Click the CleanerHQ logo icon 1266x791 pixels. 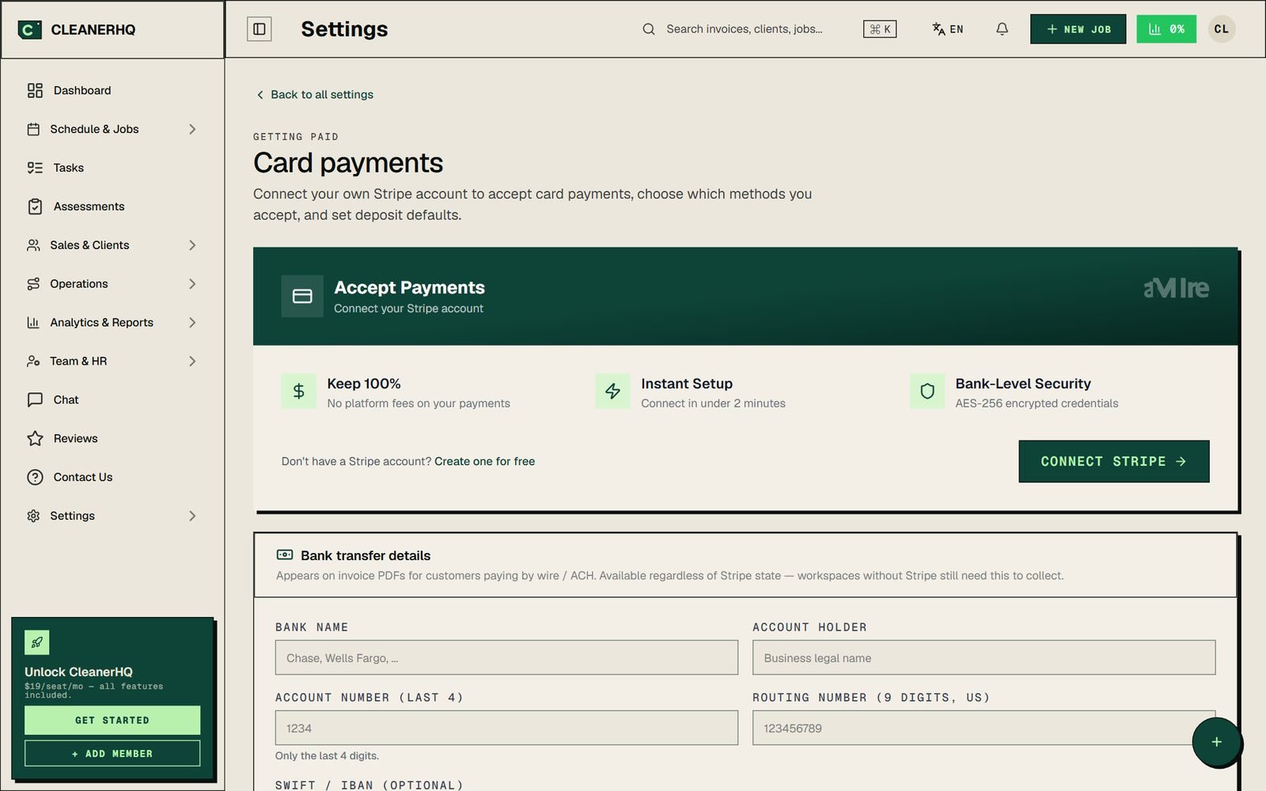tap(29, 29)
